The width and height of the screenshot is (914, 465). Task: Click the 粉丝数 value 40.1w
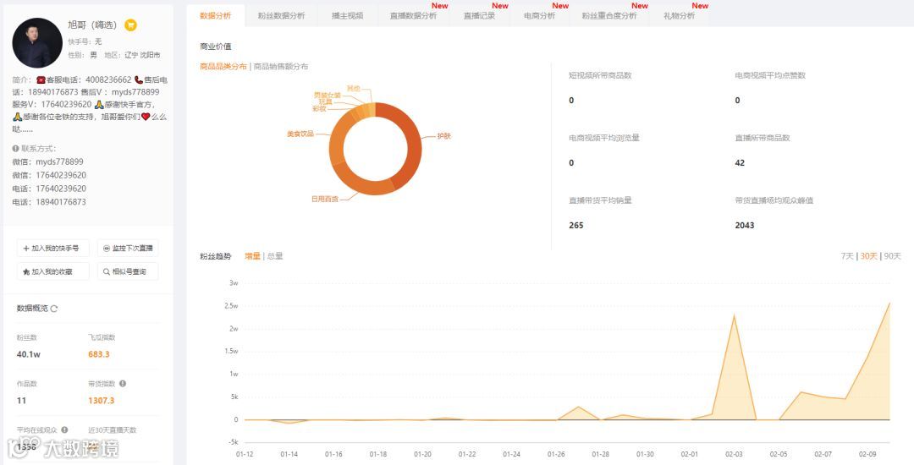click(x=29, y=354)
